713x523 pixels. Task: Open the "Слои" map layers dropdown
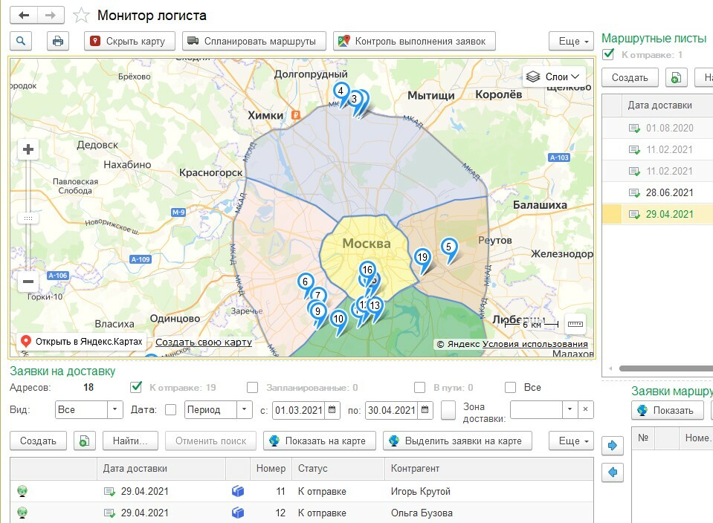coord(554,77)
